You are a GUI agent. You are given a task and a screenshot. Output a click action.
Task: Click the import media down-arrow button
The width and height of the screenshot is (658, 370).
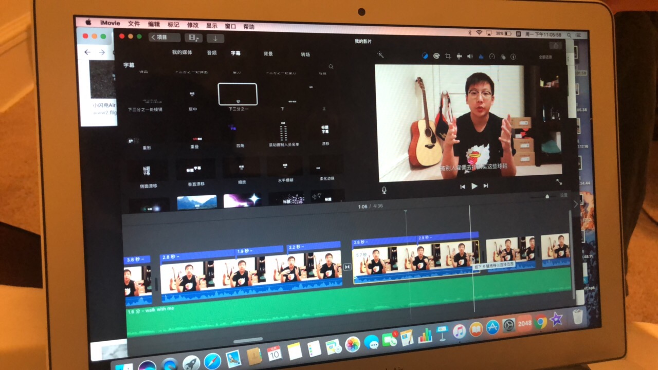point(215,38)
